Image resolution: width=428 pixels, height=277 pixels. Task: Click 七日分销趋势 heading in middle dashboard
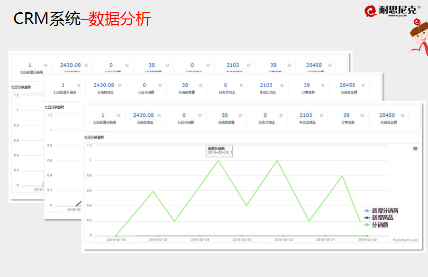(55, 107)
